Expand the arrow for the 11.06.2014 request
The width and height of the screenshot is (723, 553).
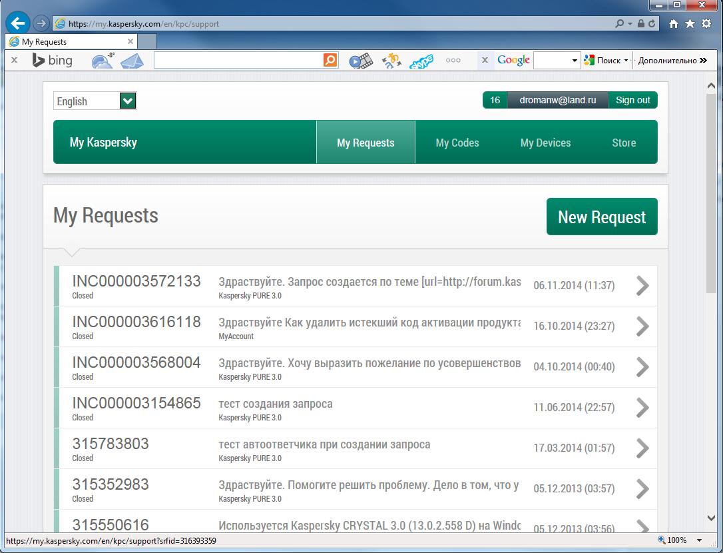pyautogui.click(x=642, y=408)
